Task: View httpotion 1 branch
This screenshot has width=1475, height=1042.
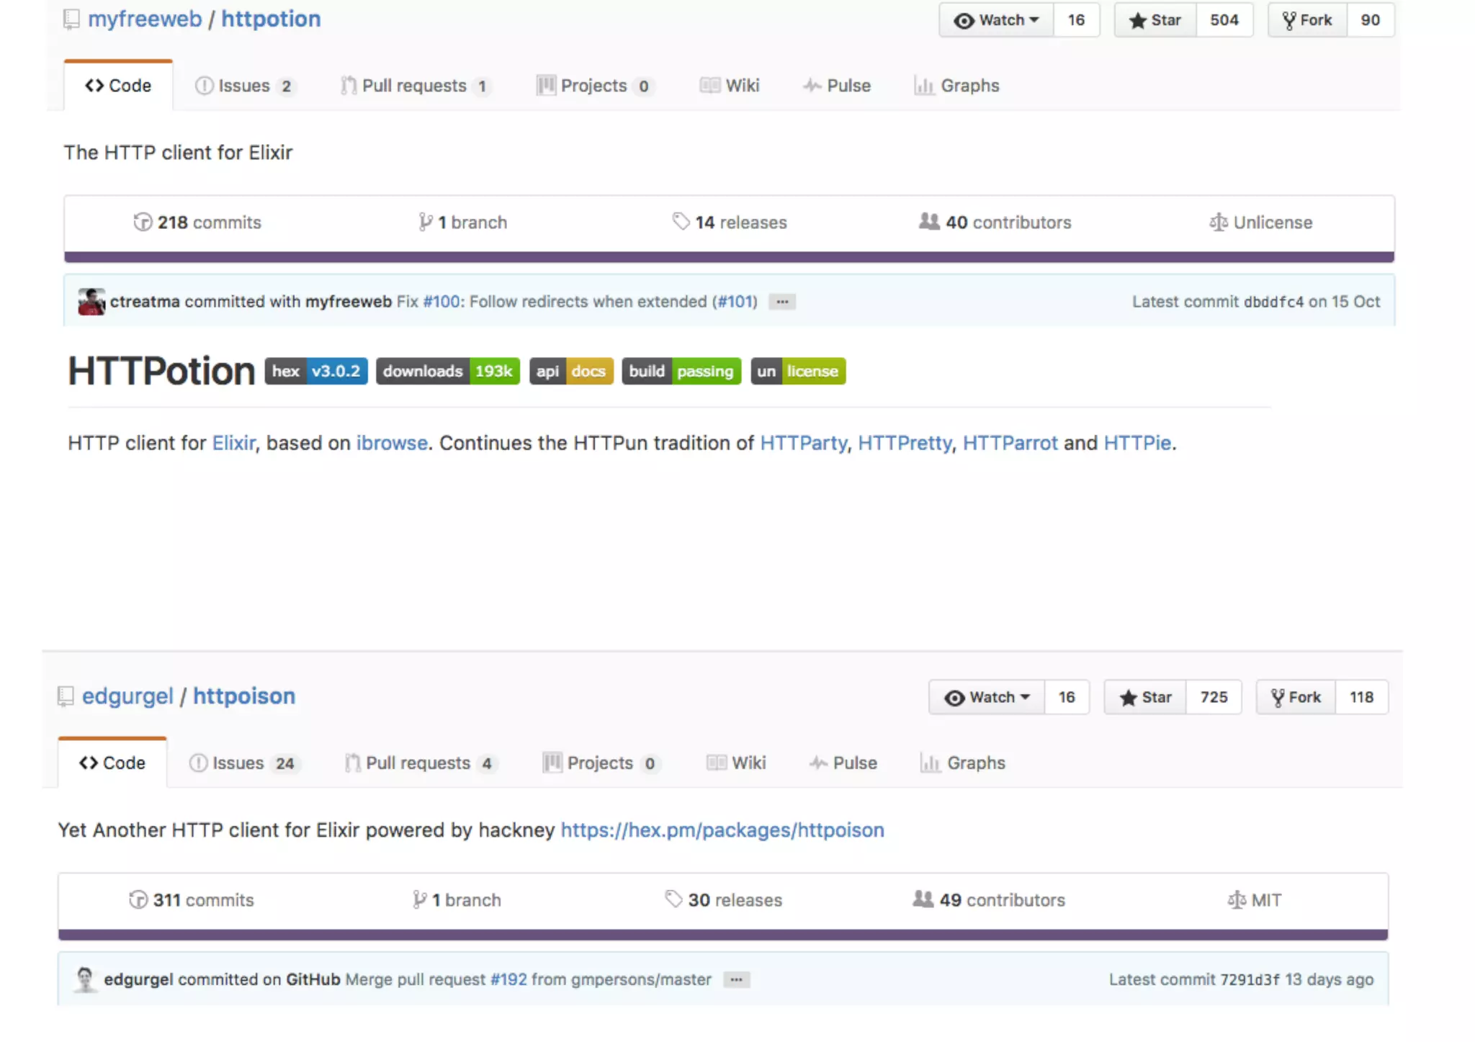Action: (462, 223)
